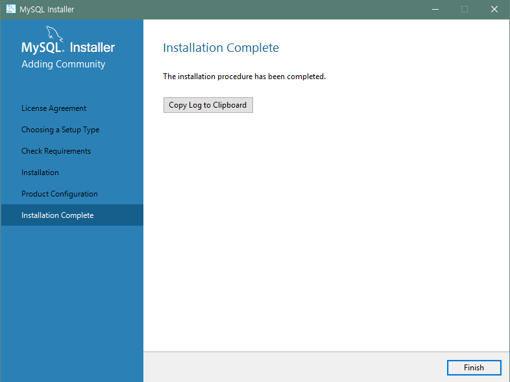Click the MySQL Installer title bar icon
Viewport: 510px width, 382px height.
pos(11,9)
